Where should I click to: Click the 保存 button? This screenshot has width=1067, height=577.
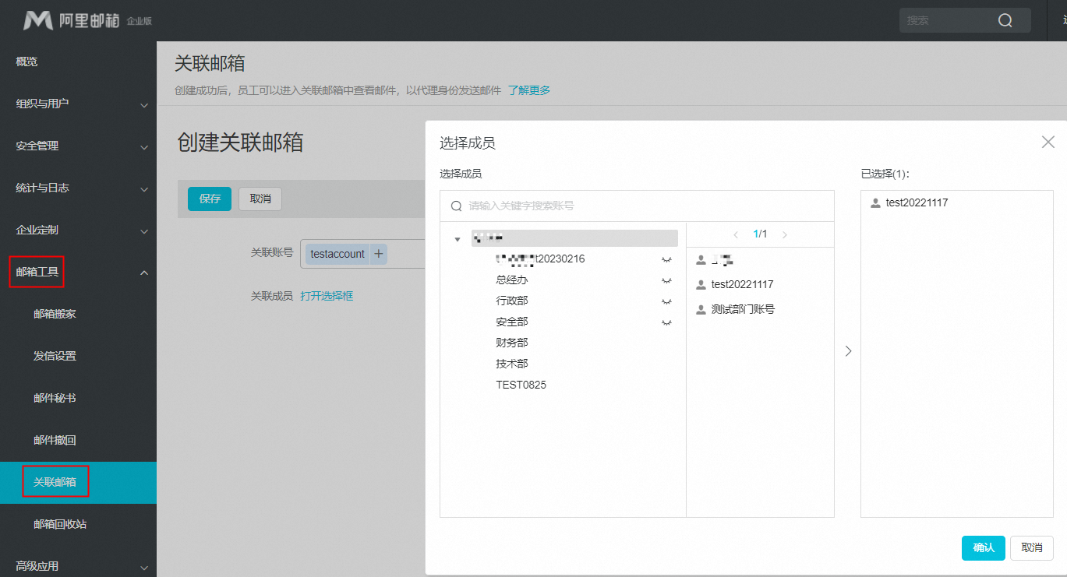coord(208,199)
